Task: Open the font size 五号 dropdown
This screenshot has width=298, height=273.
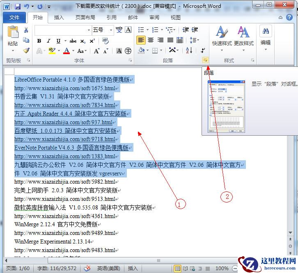Action: (x=111, y=30)
